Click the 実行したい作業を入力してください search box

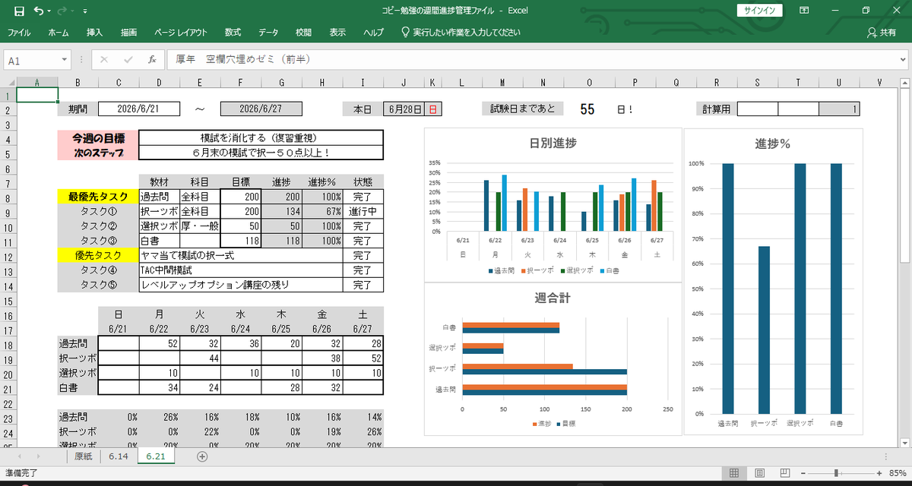461,33
